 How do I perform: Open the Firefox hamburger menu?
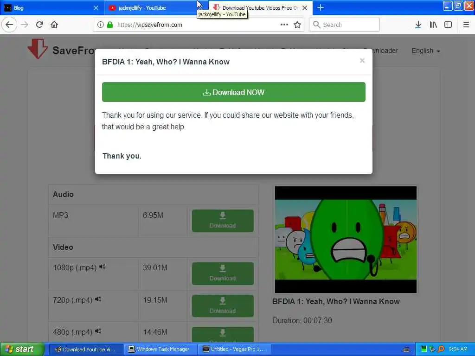coord(466,25)
